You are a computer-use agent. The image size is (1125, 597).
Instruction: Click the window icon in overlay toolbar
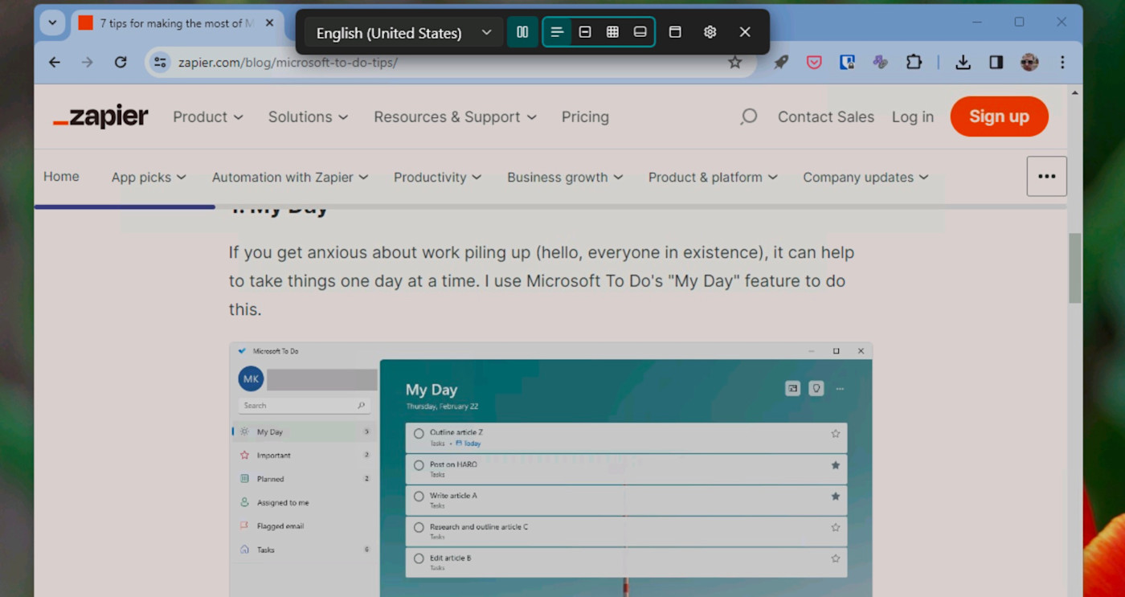(x=675, y=32)
